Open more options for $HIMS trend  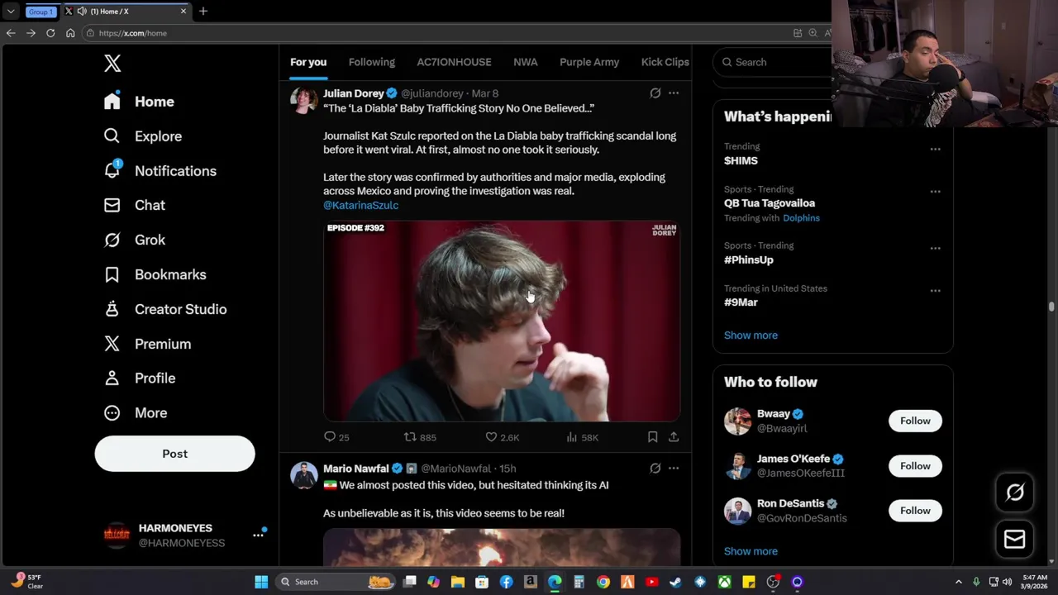point(935,150)
